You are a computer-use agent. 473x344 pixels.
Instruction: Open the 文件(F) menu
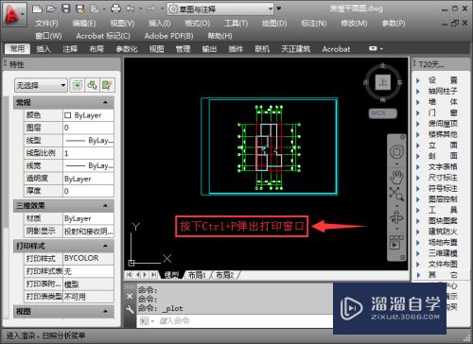tap(46, 24)
